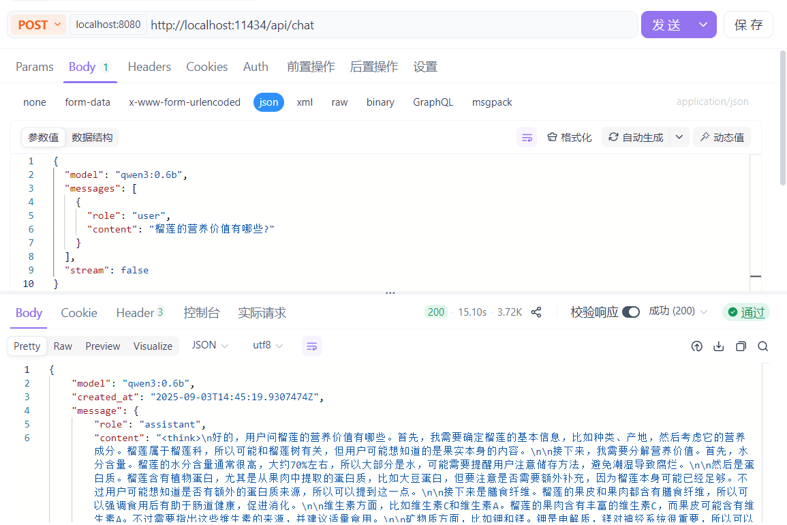Click the upload/extract response icon
Viewport: 787px width, 525px height.
click(x=696, y=346)
